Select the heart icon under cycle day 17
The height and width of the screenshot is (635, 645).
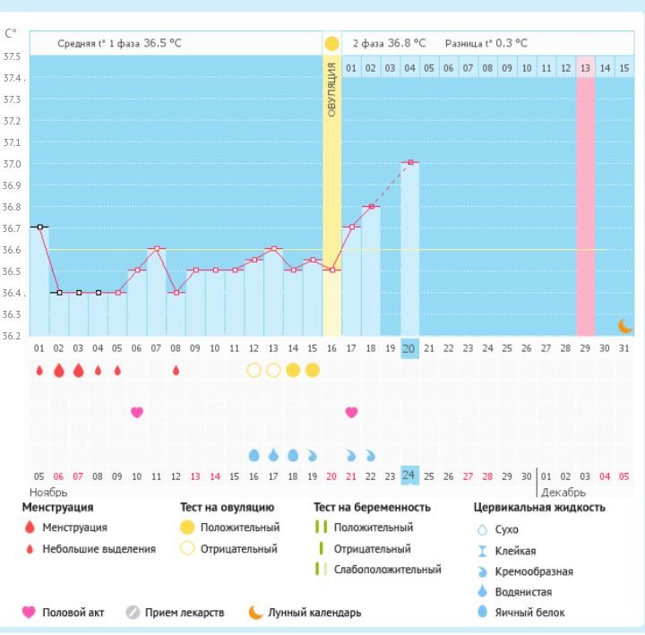[351, 412]
